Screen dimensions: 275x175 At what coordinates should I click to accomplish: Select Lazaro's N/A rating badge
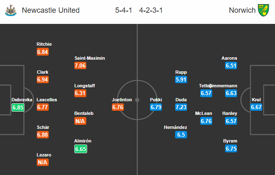43,162
